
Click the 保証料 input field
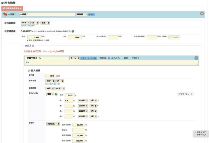pyautogui.click(x=79, y=130)
